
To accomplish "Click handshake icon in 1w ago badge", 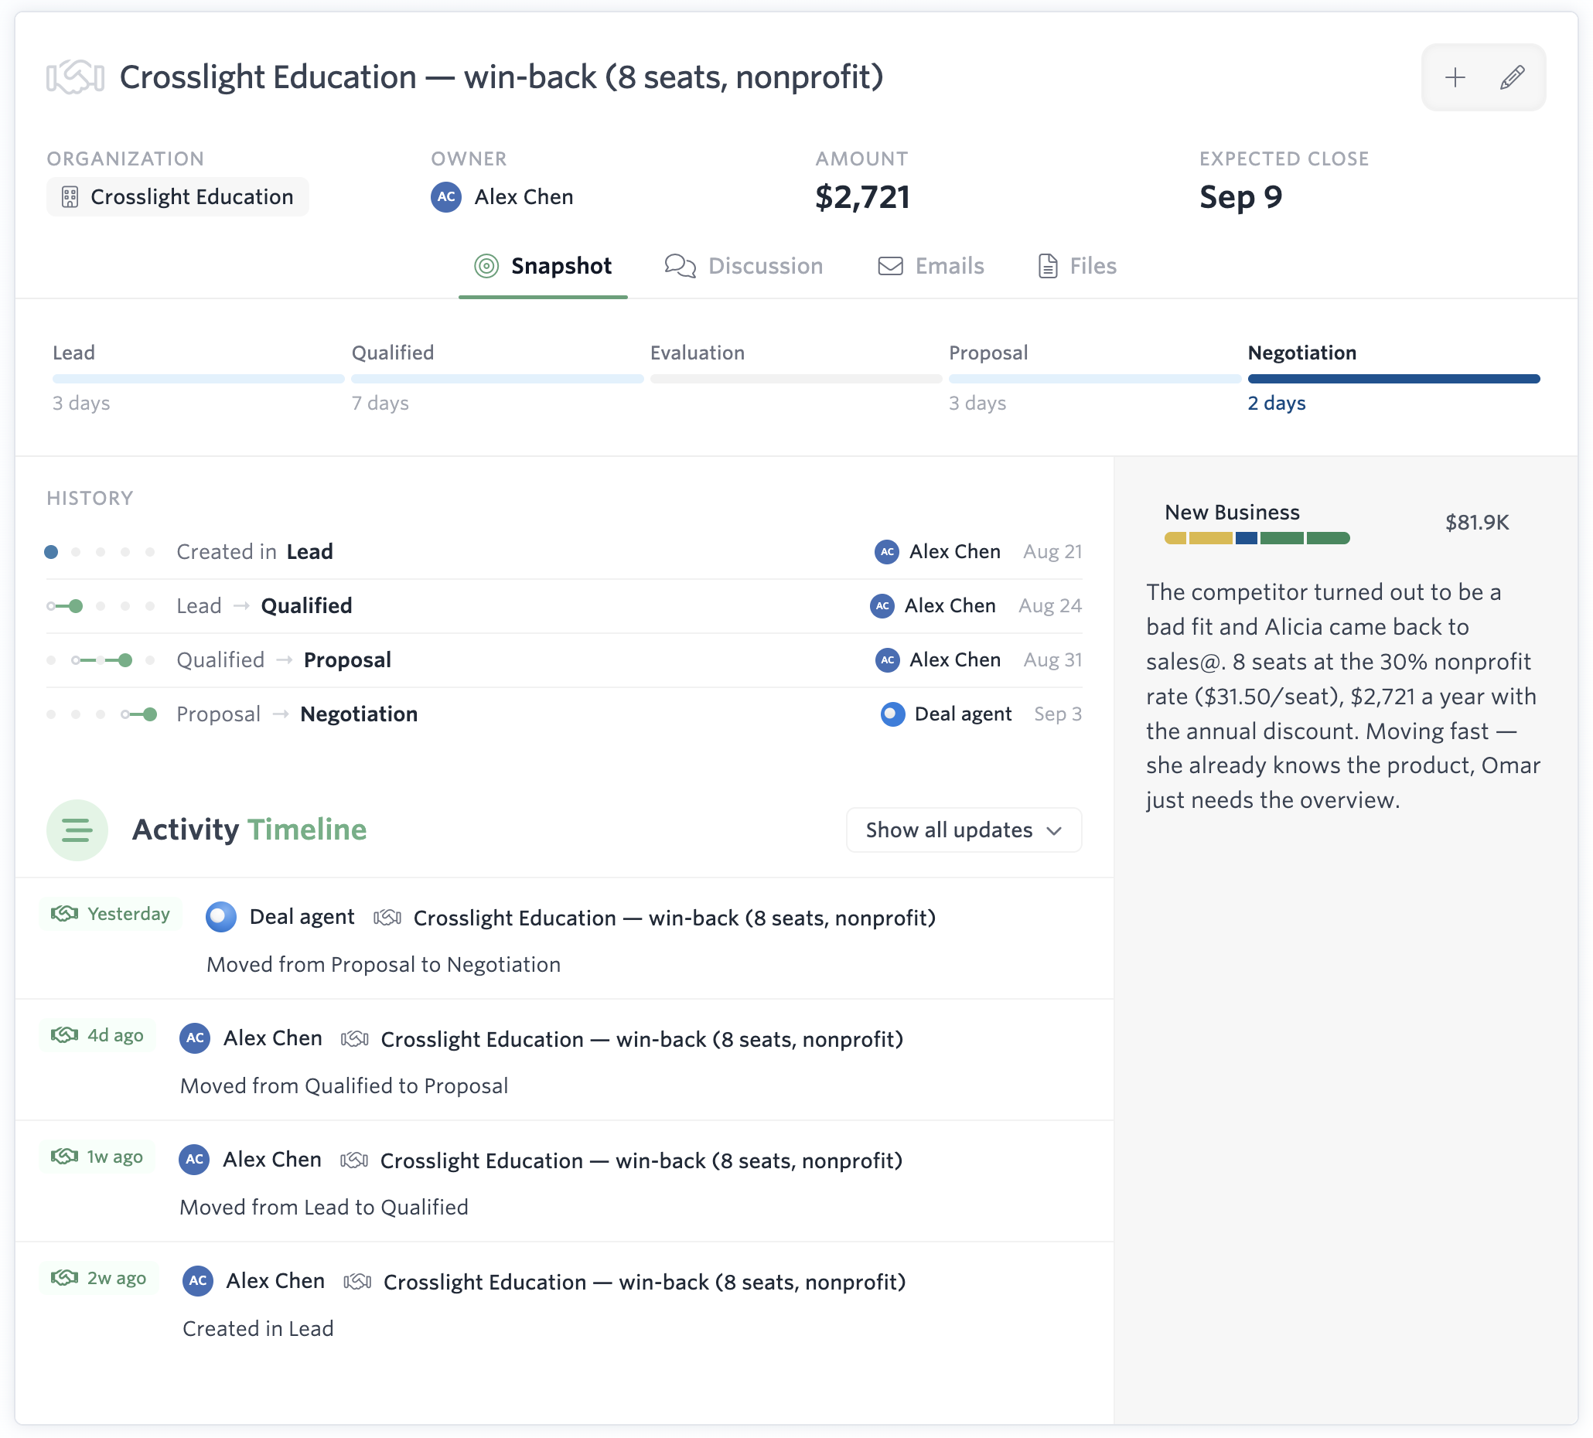I will coord(65,1157).
